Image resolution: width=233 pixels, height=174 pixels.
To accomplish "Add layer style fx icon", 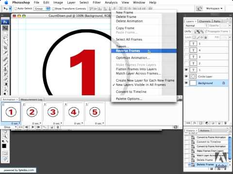I will (195, 123).
